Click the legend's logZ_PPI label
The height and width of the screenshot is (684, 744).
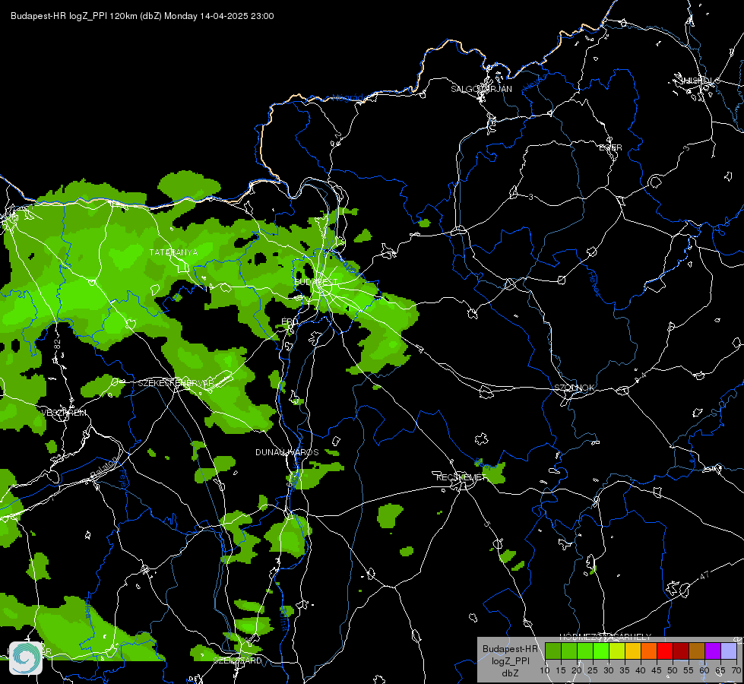[x=511, y=660]
